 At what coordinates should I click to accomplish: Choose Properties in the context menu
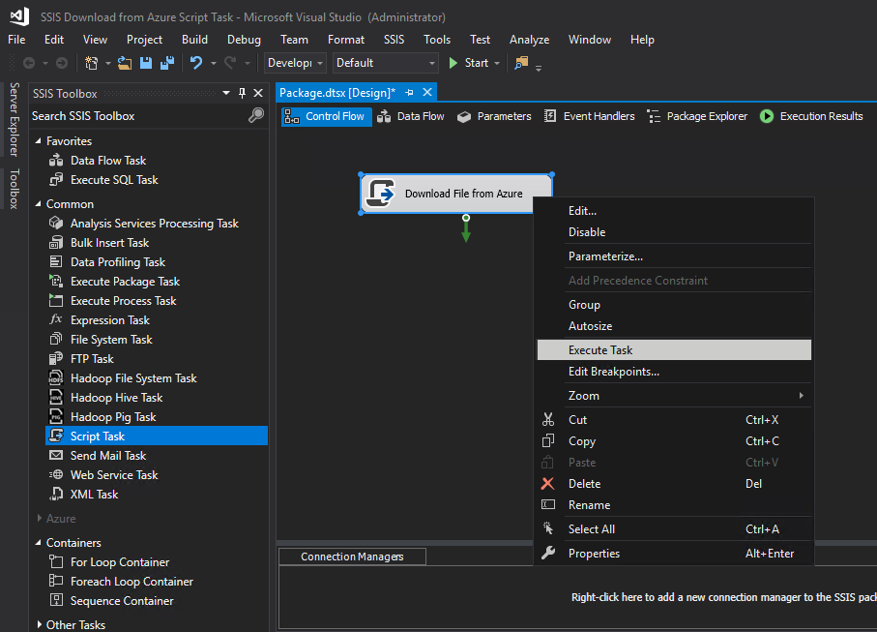pyautogui.click(x=674, y=553)
